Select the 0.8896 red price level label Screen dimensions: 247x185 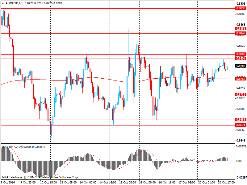tap(241, 9)
